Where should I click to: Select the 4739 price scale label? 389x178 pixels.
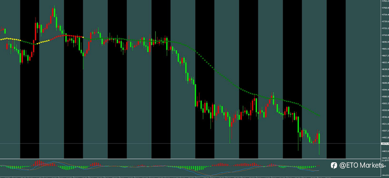(385, 21)
